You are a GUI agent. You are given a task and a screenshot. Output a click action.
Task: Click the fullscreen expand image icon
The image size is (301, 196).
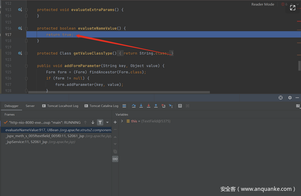293,7
